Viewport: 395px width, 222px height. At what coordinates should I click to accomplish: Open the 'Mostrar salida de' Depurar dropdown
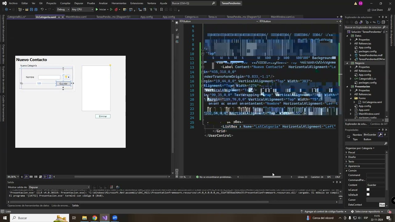pyautogui.click(x=59, y=187)
